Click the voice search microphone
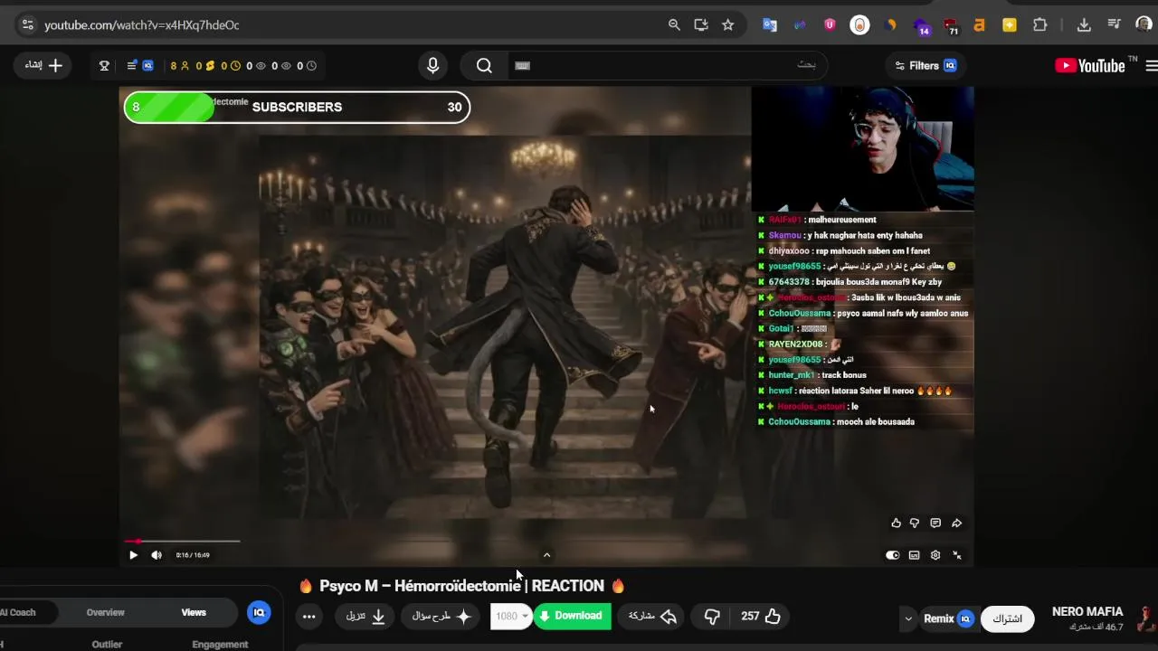The image size is (1158, 651). [432, 65]
